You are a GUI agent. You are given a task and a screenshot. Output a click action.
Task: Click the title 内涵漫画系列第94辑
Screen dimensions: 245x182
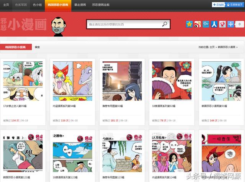64,106
